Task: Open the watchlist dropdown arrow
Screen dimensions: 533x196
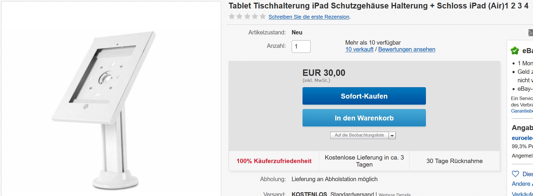Action: click(392, 135)
